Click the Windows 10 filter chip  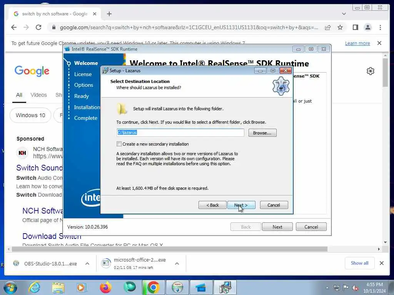click(30, 115)
